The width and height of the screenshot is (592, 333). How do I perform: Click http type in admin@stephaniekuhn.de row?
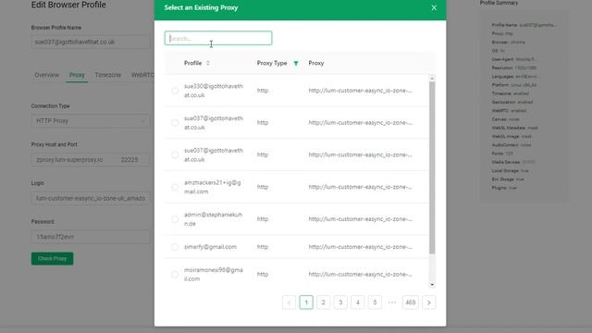pos(263,219)
